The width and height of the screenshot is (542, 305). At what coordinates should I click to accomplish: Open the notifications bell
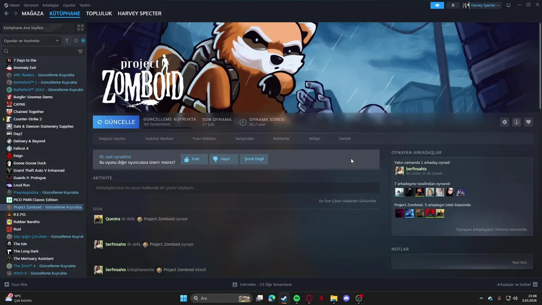pos(453,5)
